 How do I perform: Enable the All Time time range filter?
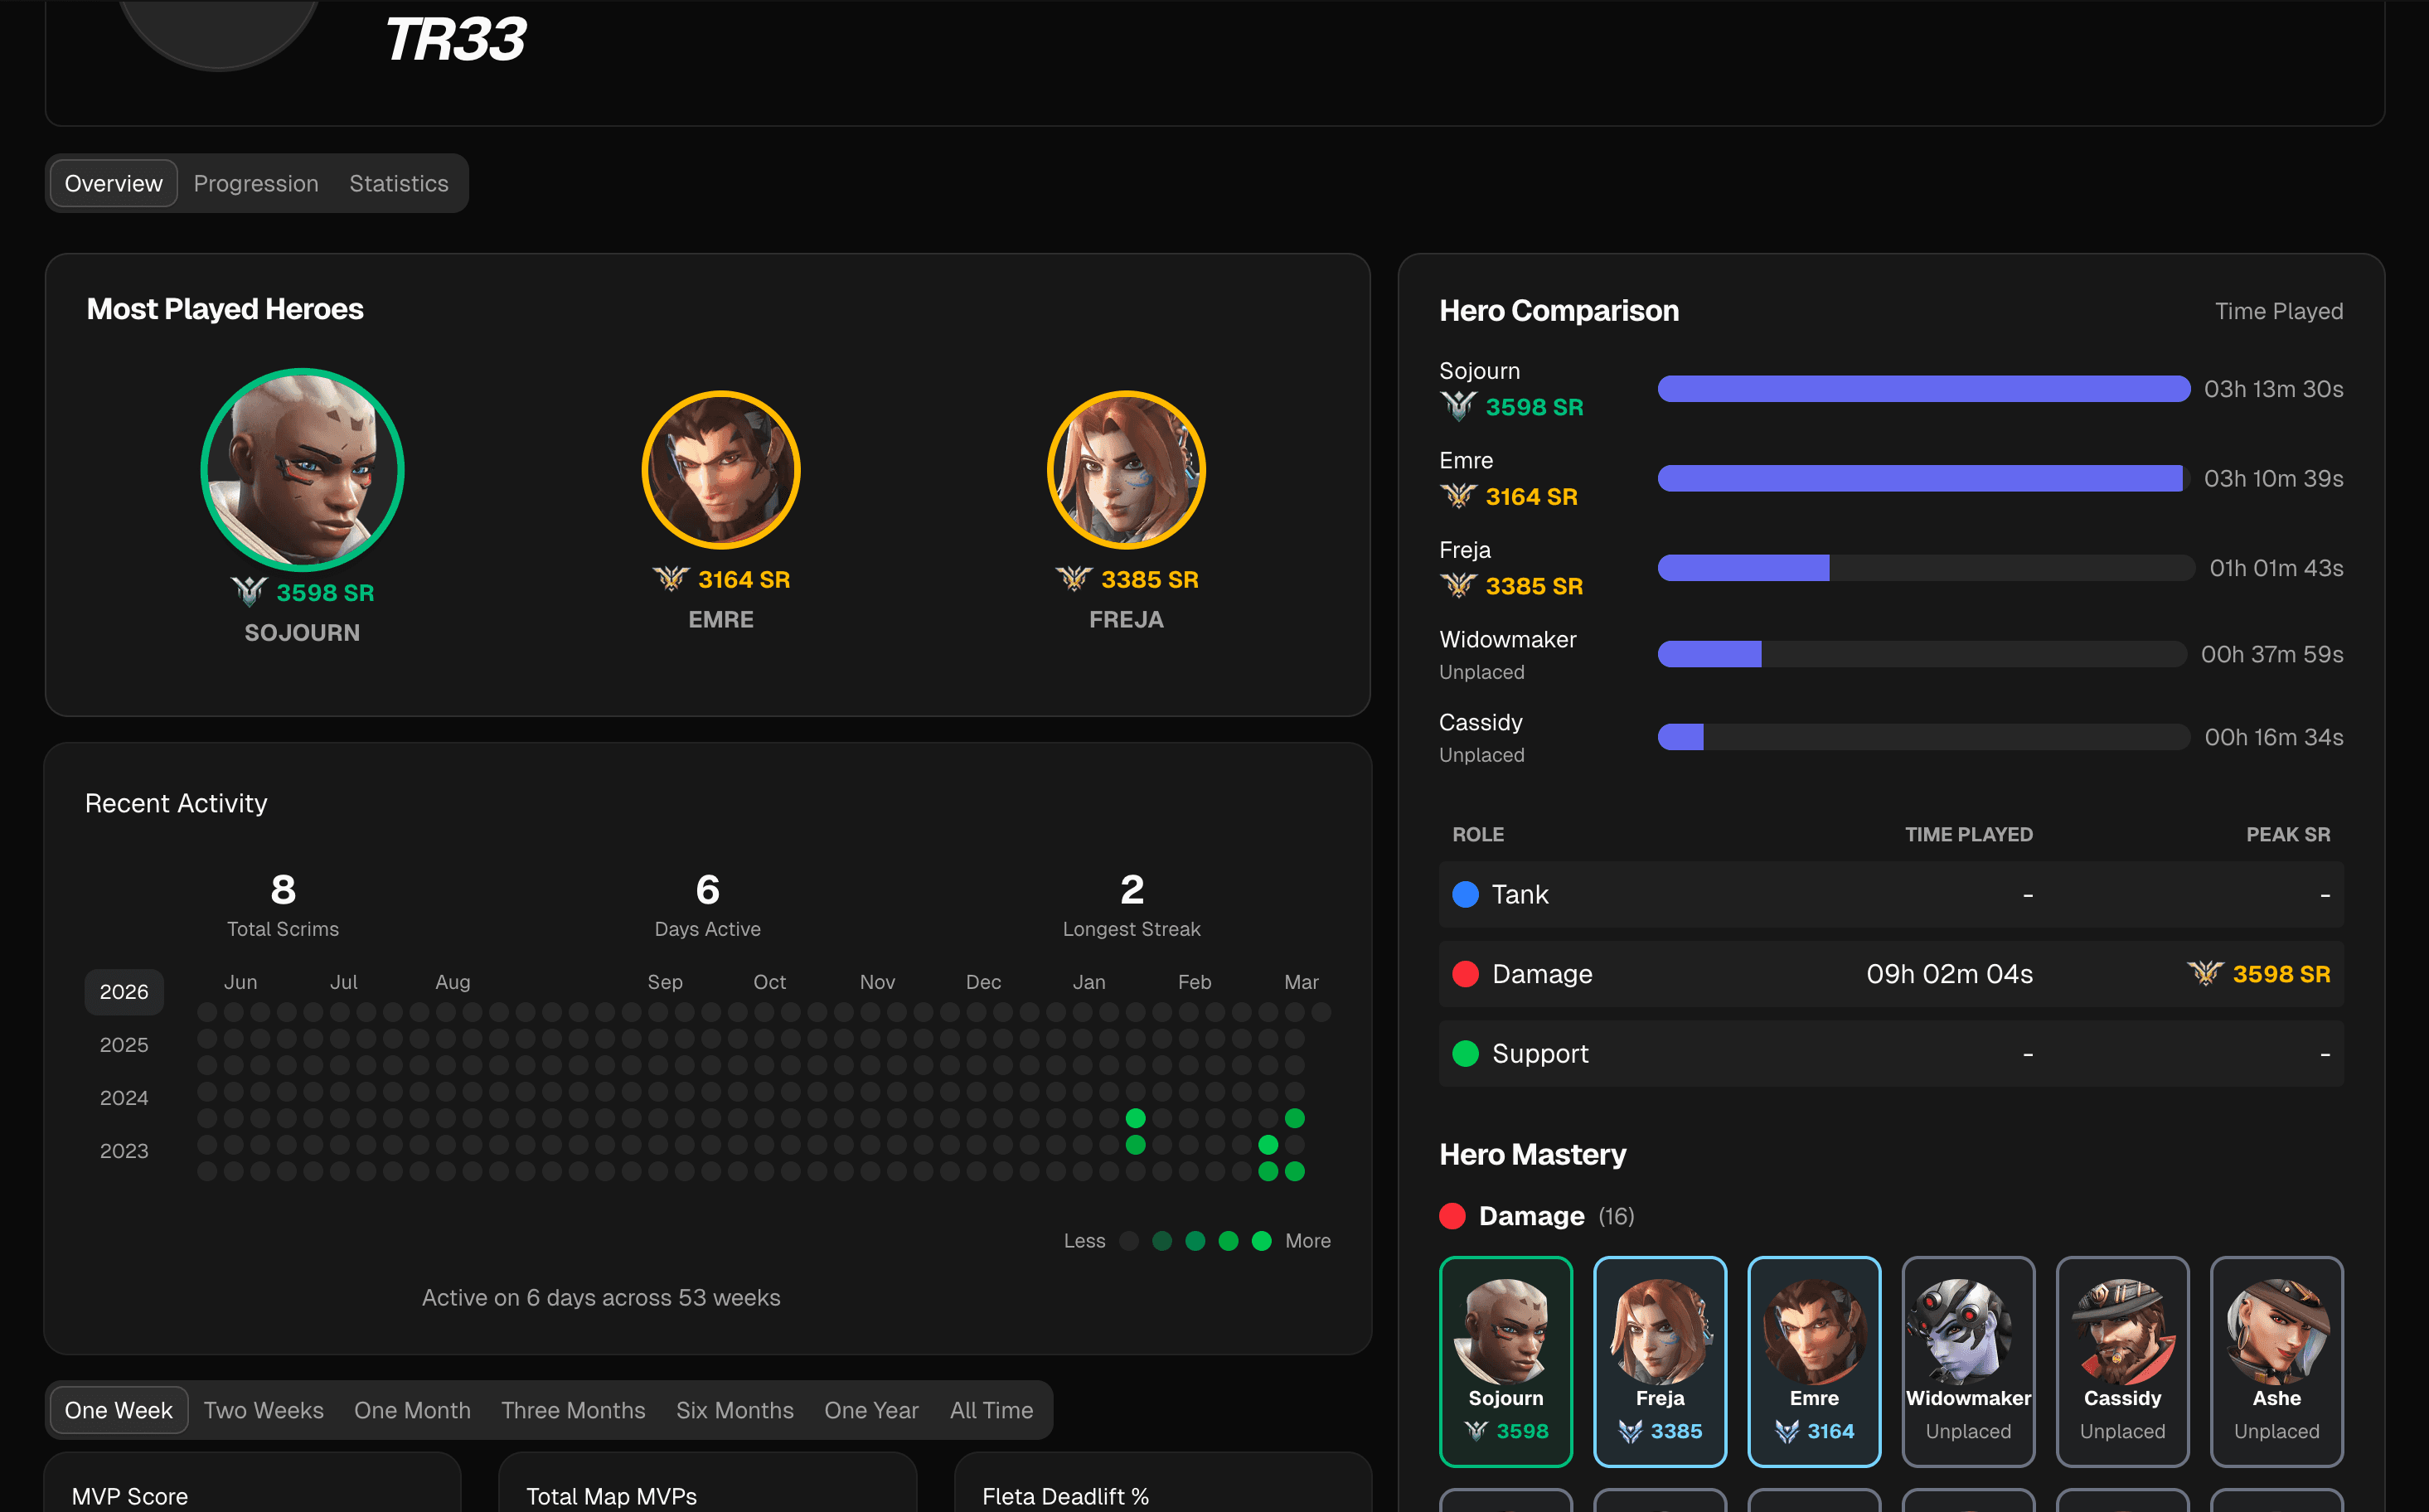[x=991, y=1410]
